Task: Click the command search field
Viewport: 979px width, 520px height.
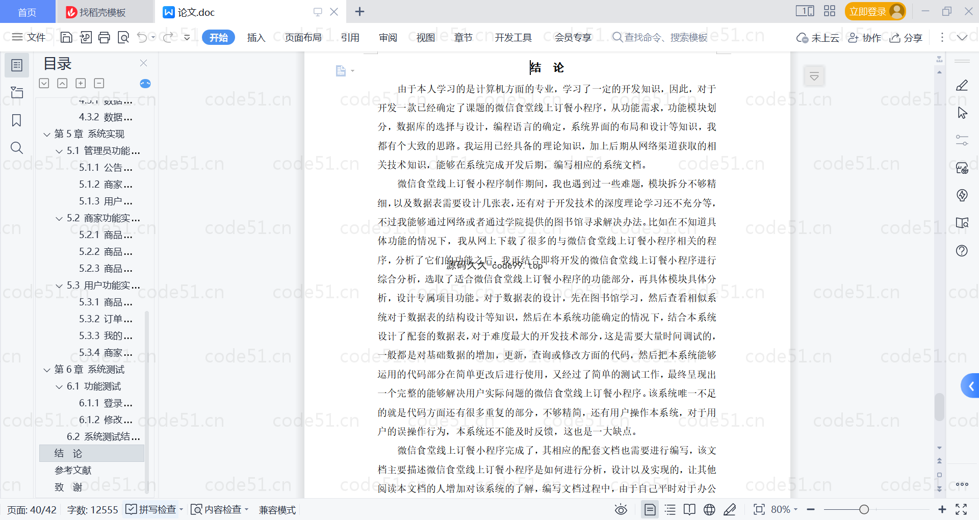Action: tap(660, 37)
